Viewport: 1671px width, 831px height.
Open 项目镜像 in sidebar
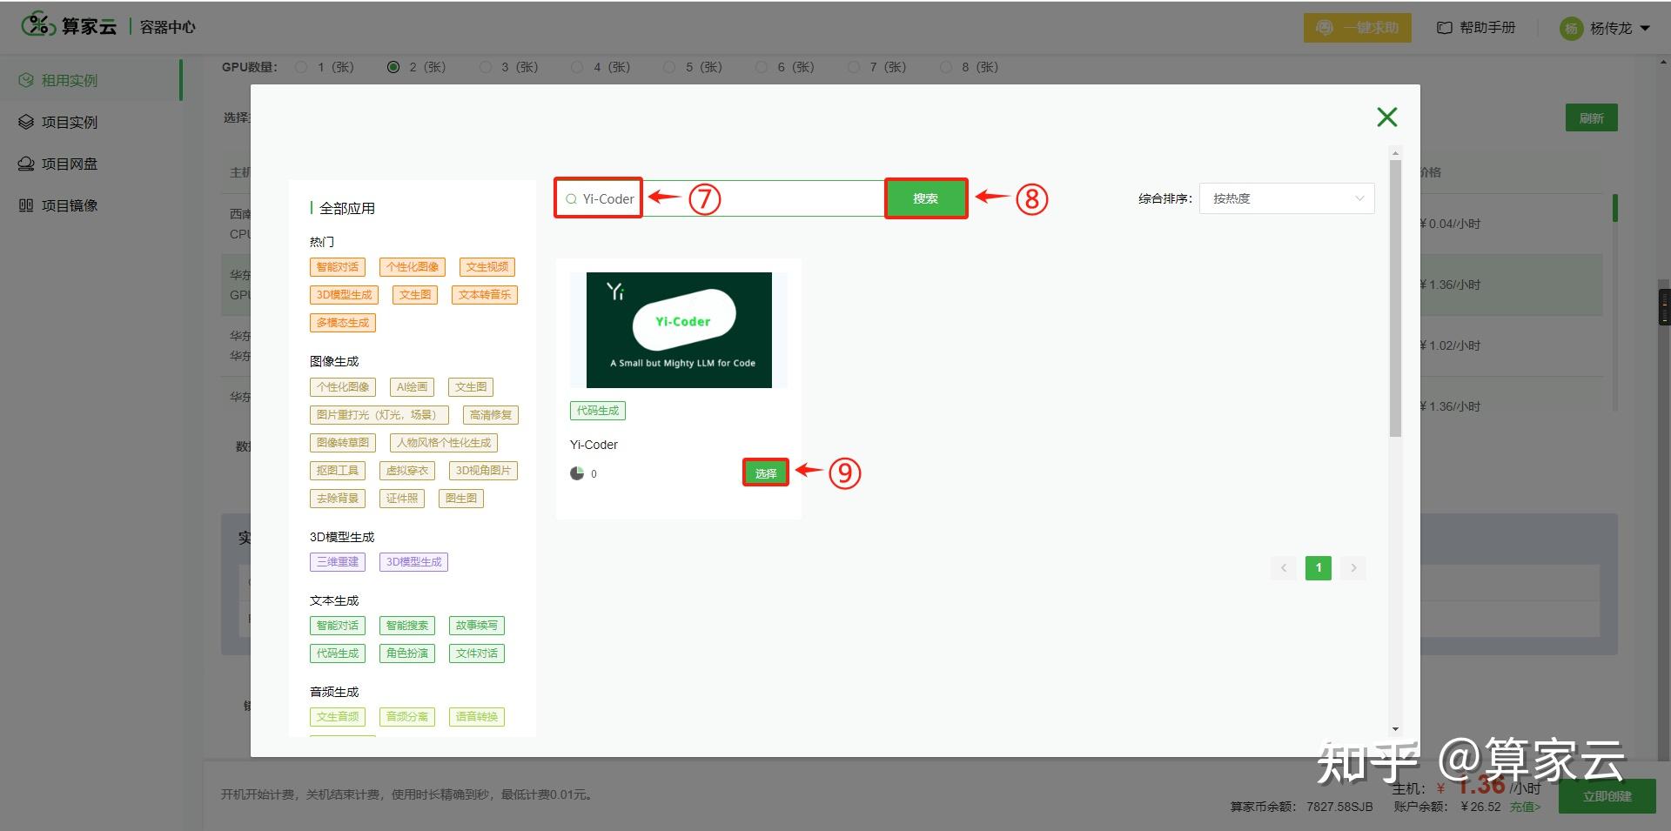click(x=91, y=205)
